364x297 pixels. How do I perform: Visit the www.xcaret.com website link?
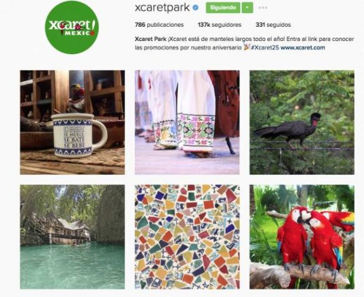point(303,47)
